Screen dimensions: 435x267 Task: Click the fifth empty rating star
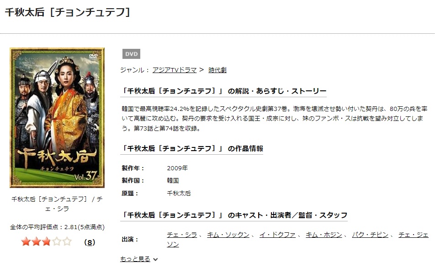pos(67,241)
